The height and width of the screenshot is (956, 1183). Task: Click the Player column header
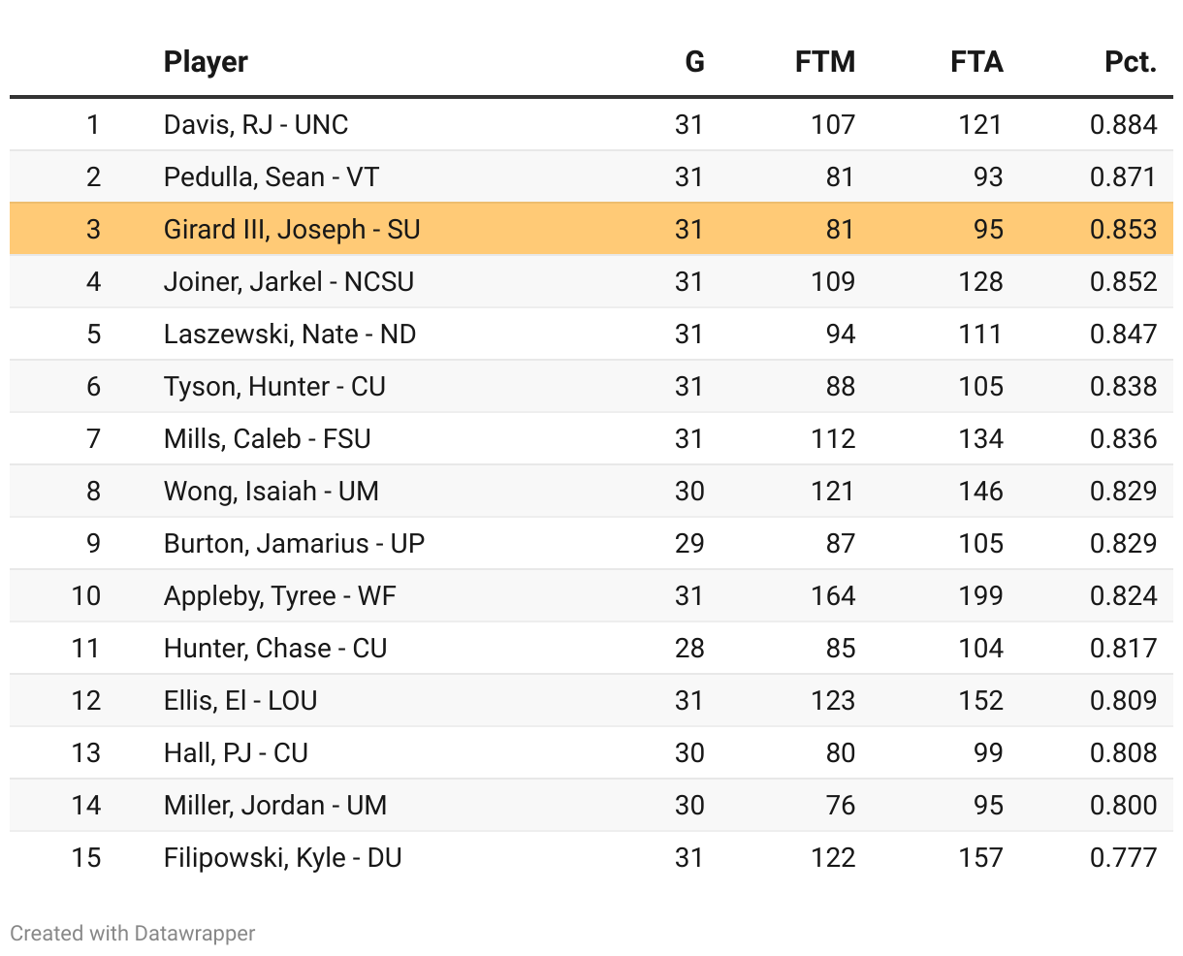point(206,62)
